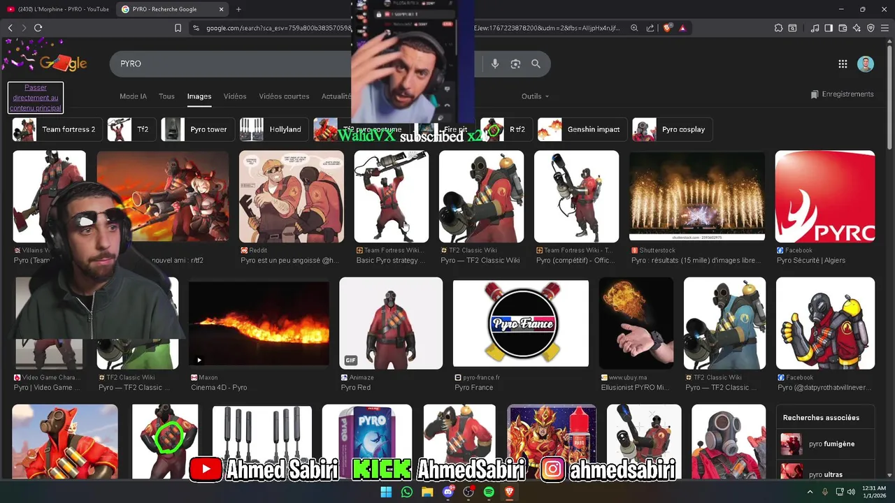Open the Windows Start menu

click(x=386, y=492)
